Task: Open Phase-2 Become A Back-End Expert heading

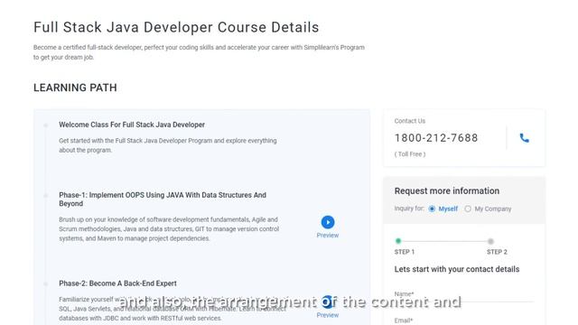Action: (x=117, y=283)
